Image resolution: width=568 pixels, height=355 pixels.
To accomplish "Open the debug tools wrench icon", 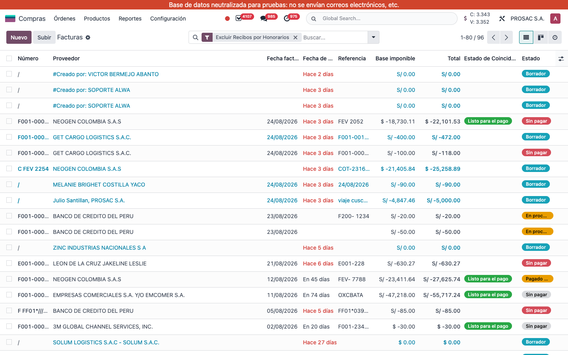I will pyautogui.click(x=502, y=19).
